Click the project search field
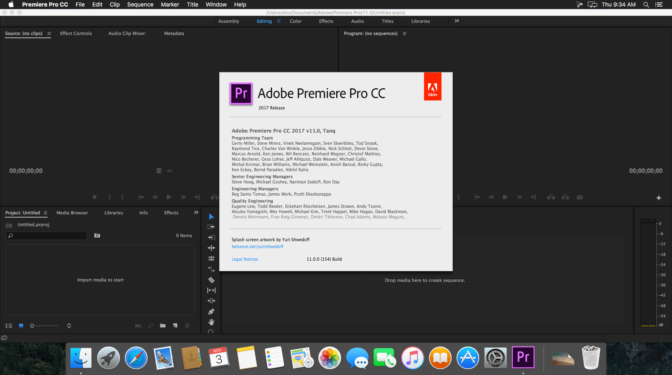This screenshot has height=375, width=672. (x=46, y=235)
